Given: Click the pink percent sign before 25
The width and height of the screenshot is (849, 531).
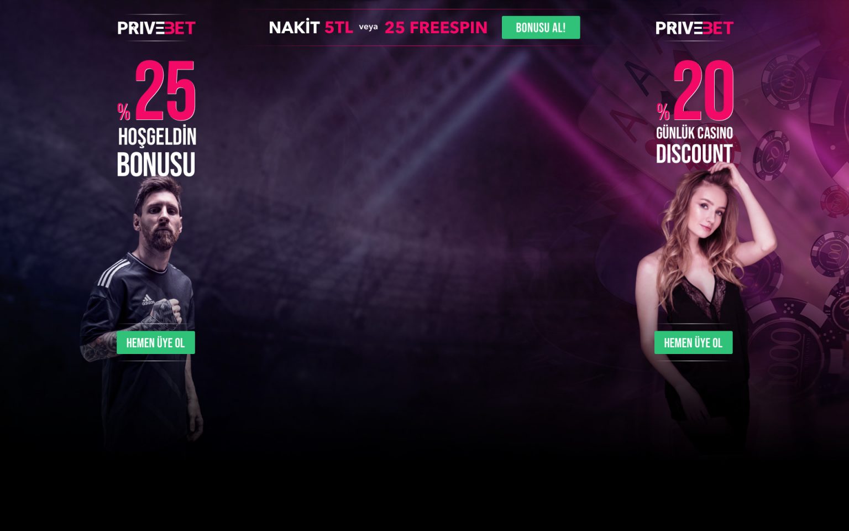Looking at the screenshot, I should click(x=124, y=112).
